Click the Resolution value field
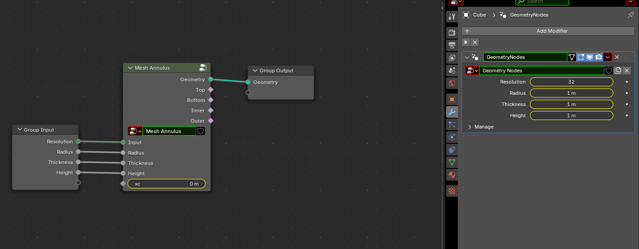The width and height of the screenshot is (639, 249). 571,82
